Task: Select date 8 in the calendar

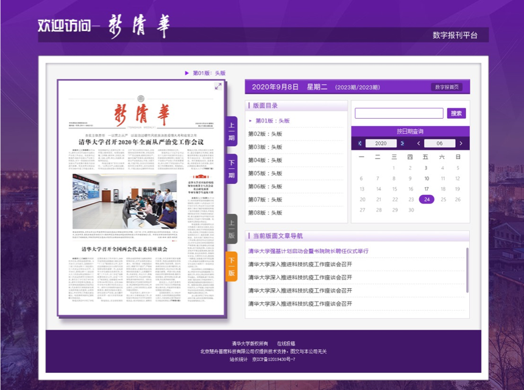Action: coord(394,179)
